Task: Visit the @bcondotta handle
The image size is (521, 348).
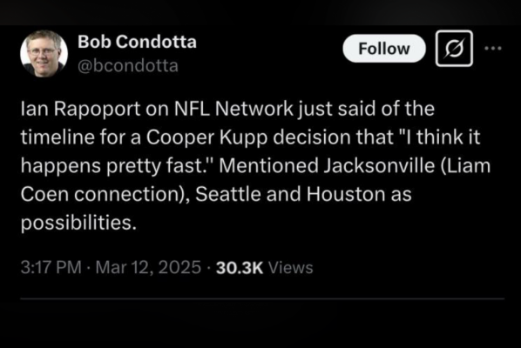Action: 128,66
